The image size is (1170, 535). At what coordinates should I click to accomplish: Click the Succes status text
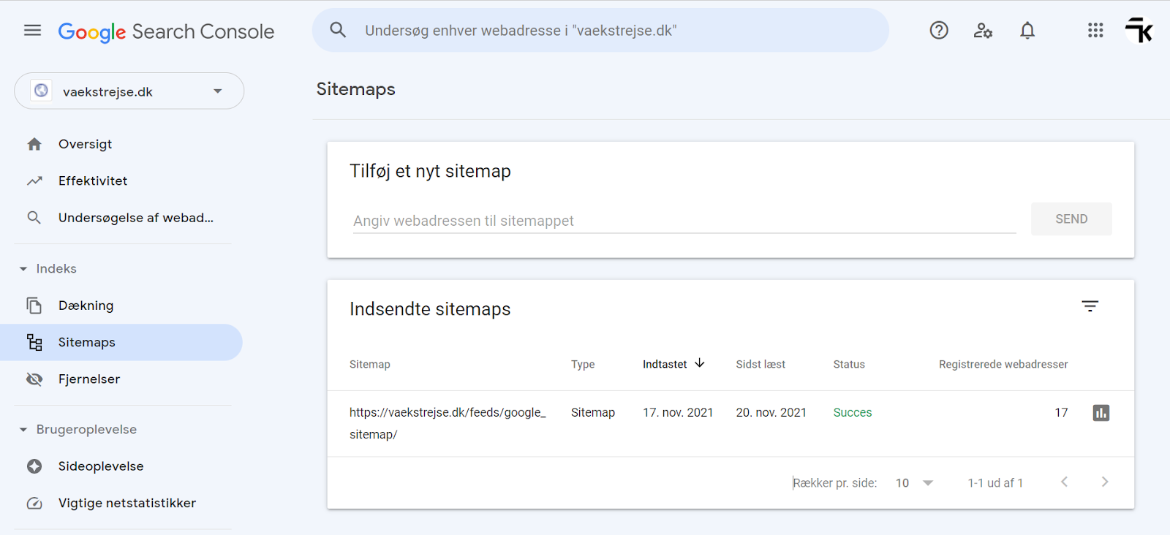click(x=853, y=412)
